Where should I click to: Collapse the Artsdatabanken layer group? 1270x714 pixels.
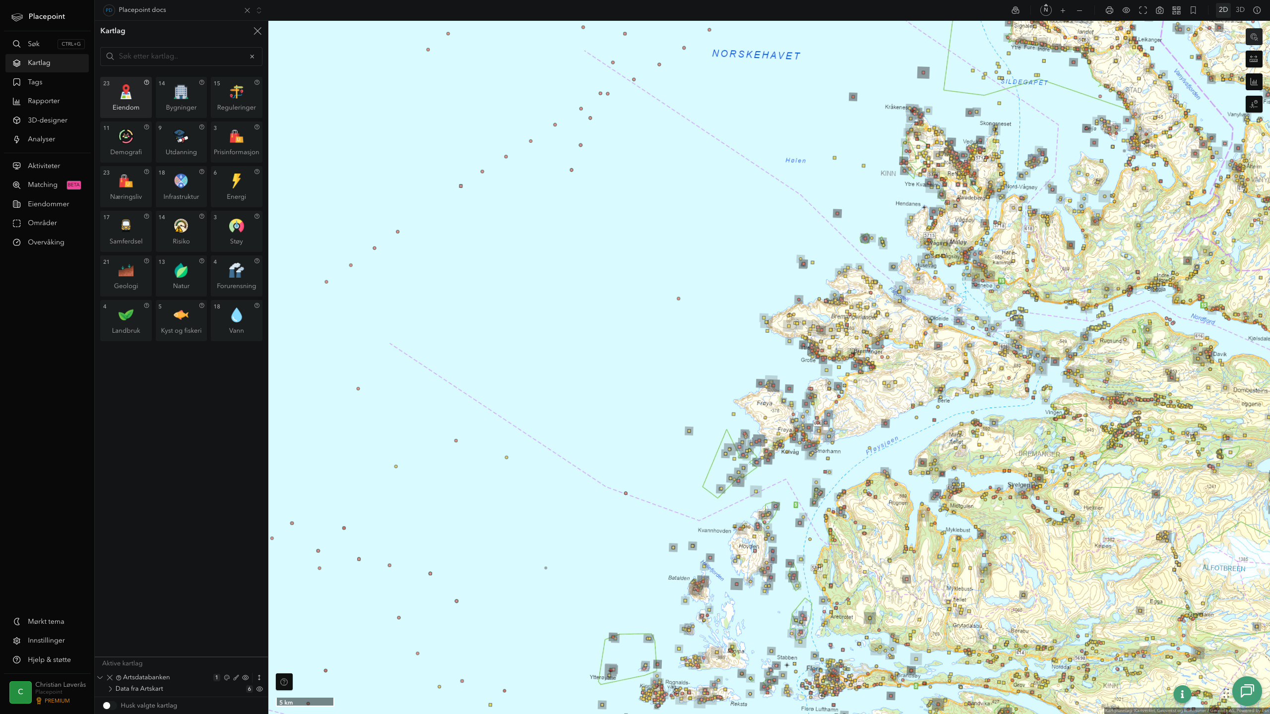point(100,677)
